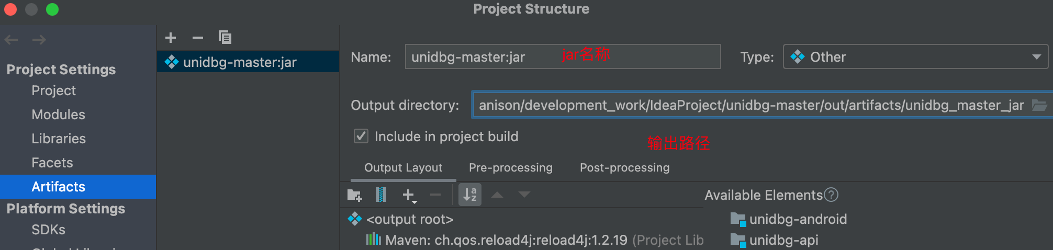The width and height of the screenshot is (1053, 250).
Task: Click the artifact Name input field
Action: click(x=563, y=56)
